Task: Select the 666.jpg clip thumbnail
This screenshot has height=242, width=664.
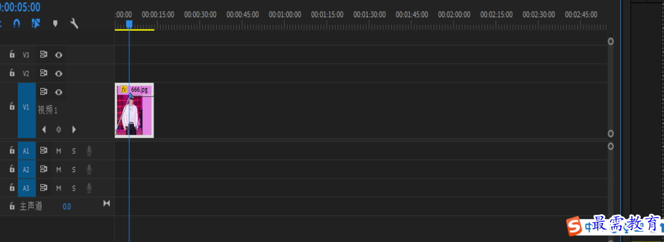Action: click(x=134, y=110)
